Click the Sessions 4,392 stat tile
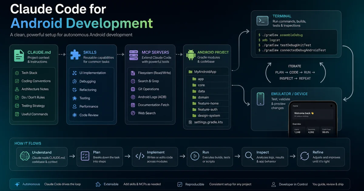 (x=312, y=131)
